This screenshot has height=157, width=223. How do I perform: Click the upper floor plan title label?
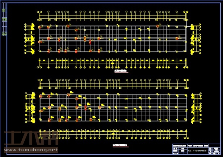[121, 71]
